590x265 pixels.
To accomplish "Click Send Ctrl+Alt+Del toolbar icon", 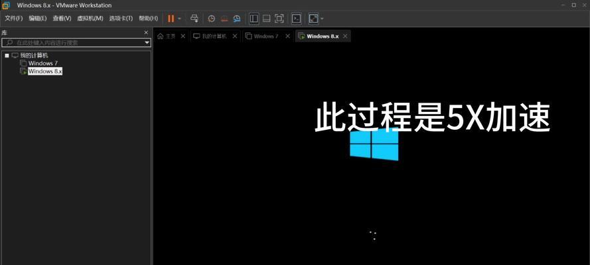I will coord(194,19).
